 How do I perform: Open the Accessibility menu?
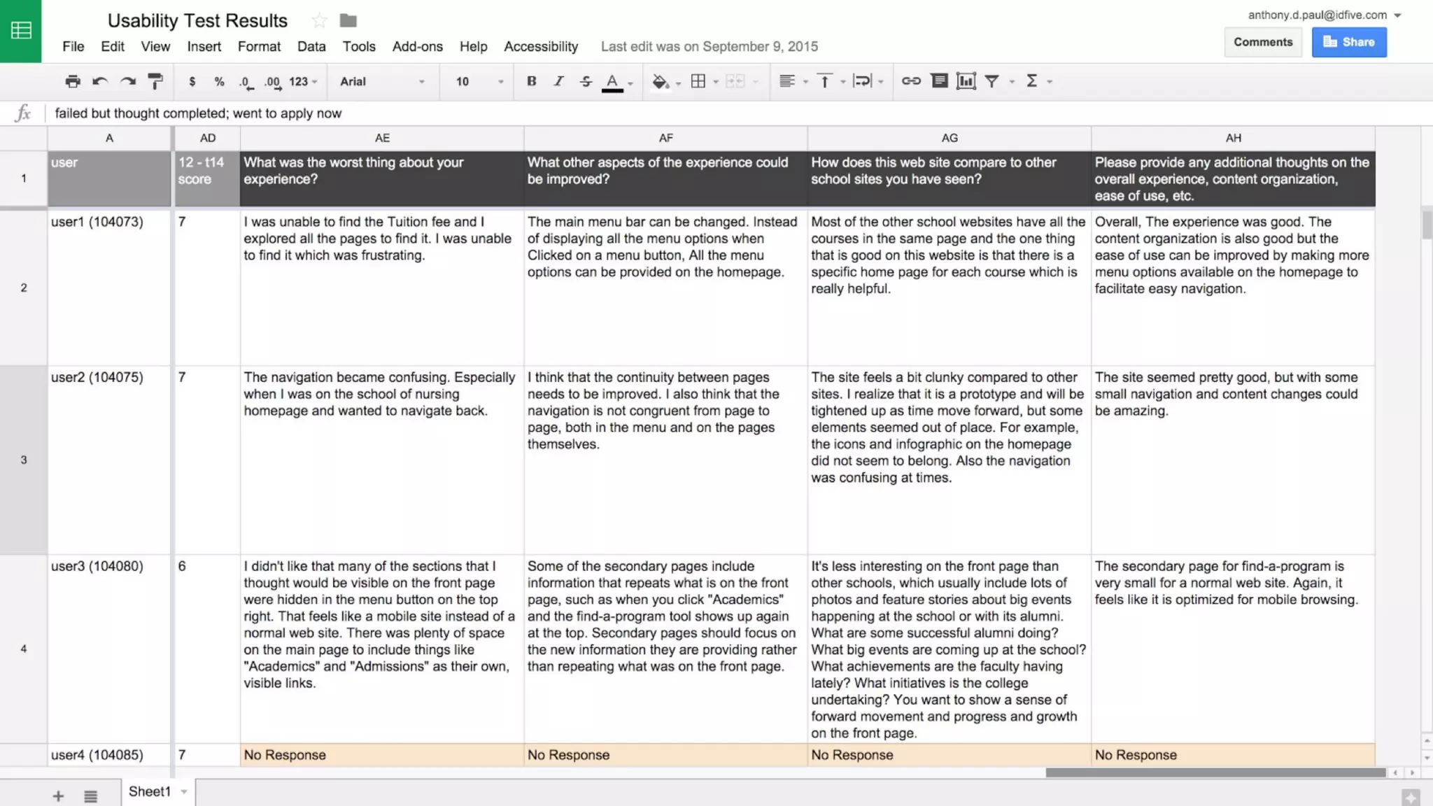pyautogui.click(x=540, y=46)
